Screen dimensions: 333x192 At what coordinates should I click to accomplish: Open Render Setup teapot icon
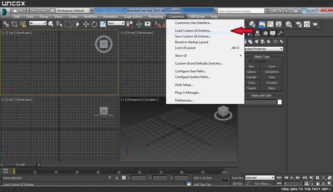(x=298, y=24)
